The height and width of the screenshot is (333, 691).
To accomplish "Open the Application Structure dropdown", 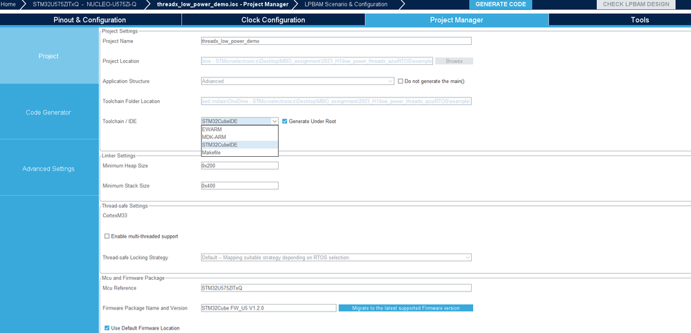I will click(297, 82).
